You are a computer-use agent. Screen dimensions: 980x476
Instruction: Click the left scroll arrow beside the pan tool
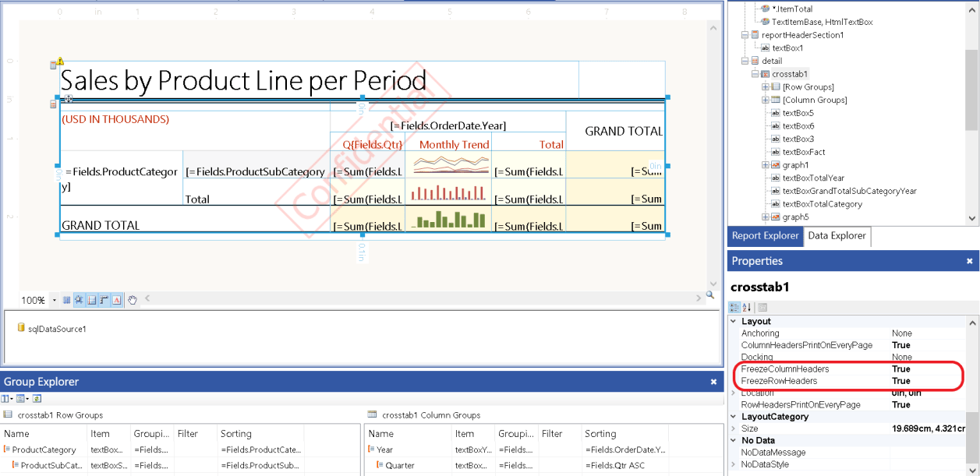point(148,298)
